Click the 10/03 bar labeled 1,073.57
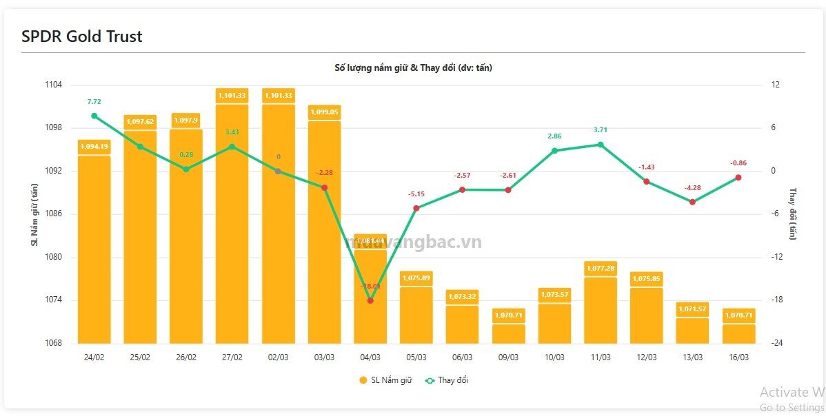The image size is (826, 416). coord(554,324)
